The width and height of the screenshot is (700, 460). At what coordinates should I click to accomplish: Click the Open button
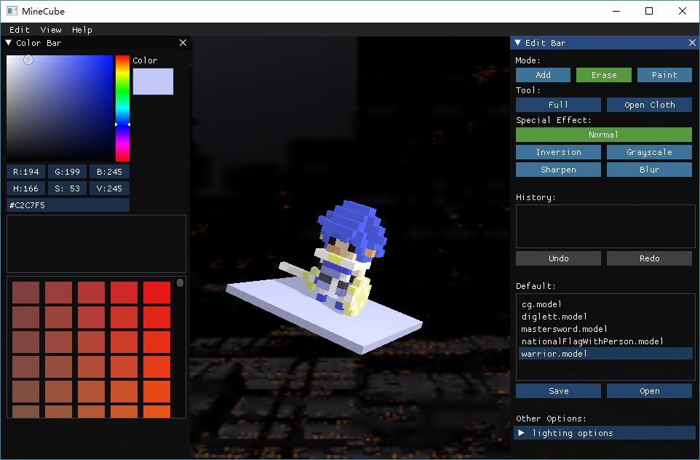[x=649, y=391]
